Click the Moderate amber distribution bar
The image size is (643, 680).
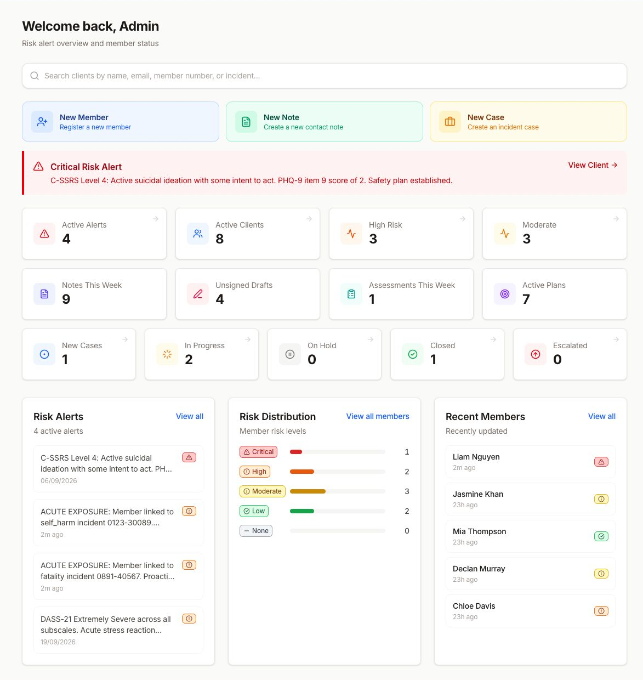pyautogui.click(x=308, y=491)
